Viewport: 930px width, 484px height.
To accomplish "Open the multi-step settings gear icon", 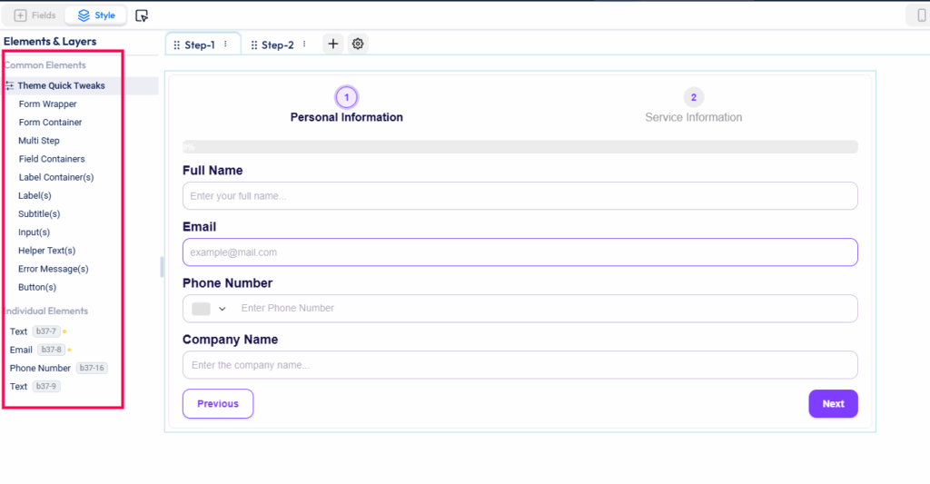I will [358, 44].
